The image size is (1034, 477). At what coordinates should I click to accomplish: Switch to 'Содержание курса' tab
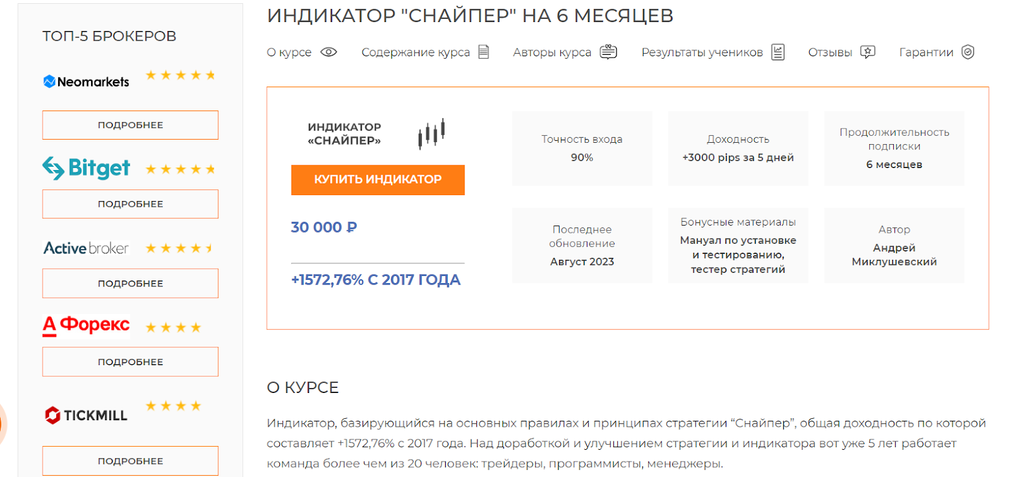click(415, 52)
